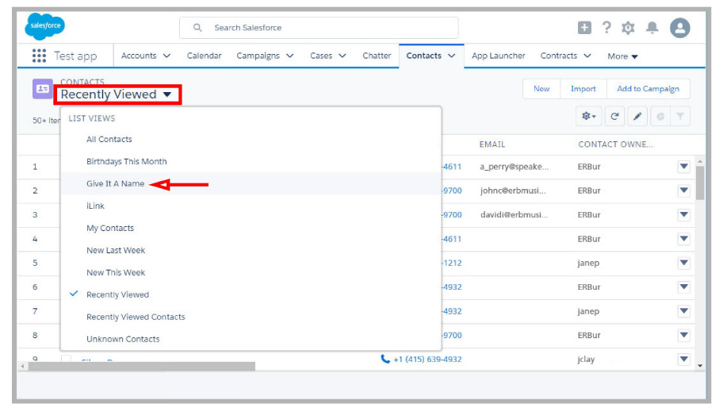Refresh the contact list

click(614, 116)
